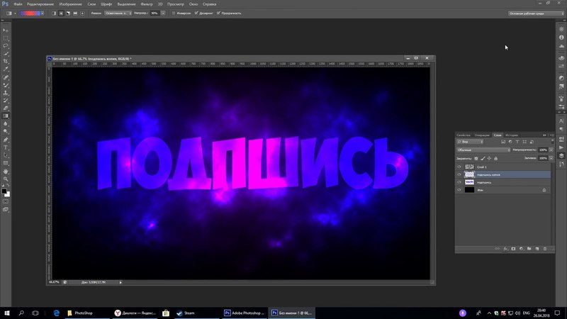Select the Zoom tool in toolbar
This screenshot has width=567, height=319.
point(6,179)
